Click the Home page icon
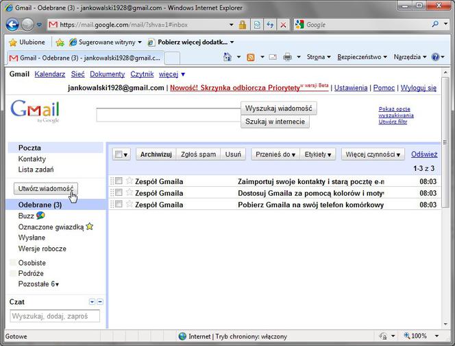The height and width of the screenshot is (346, 455). coord(227,57)
